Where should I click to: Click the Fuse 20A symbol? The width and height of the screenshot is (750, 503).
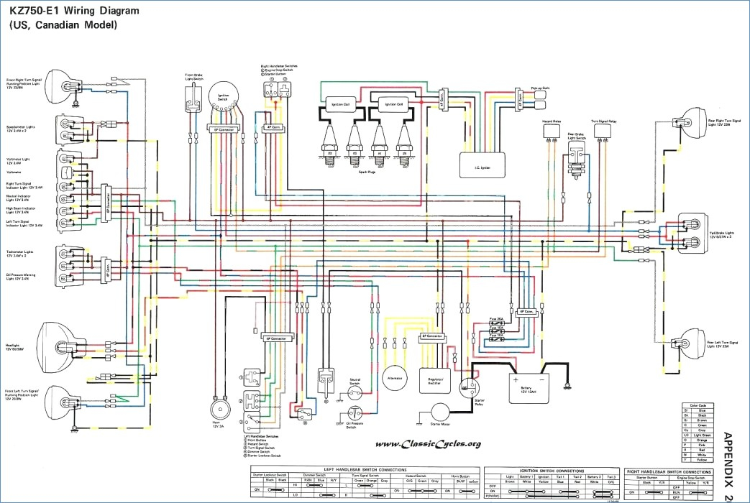pyautogui.click(x=496, y=323)
